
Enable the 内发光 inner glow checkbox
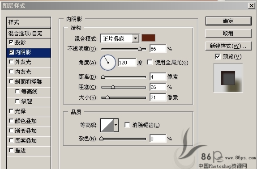(11, 72)
